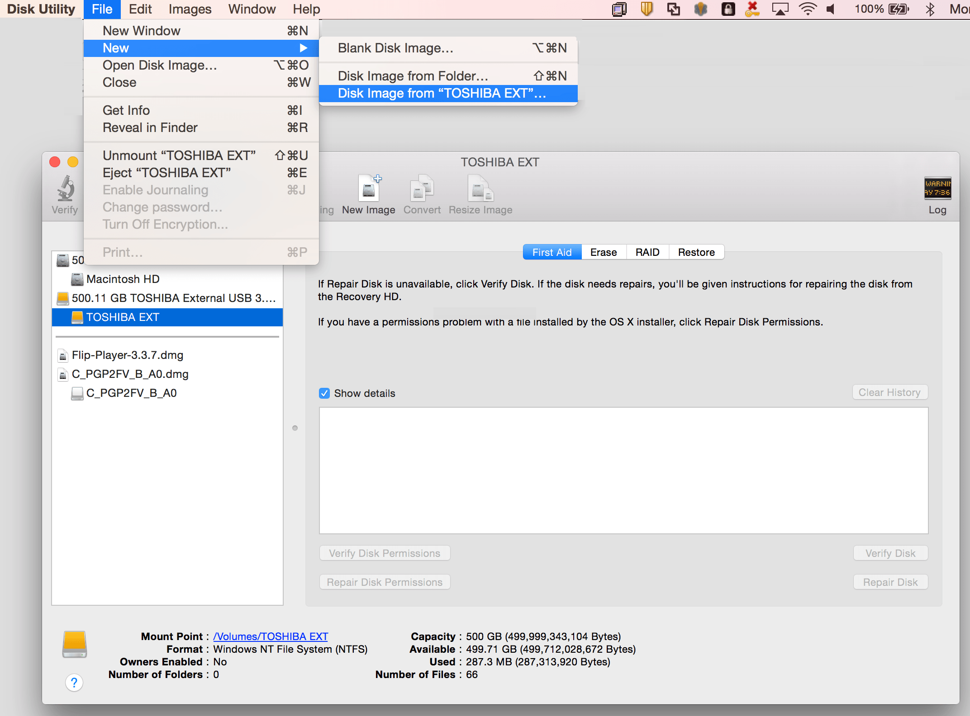Viewport: 970px width, 716px height.
Task: Select Macintosh HD in the sidebar
Action: (x=123, y=279)
